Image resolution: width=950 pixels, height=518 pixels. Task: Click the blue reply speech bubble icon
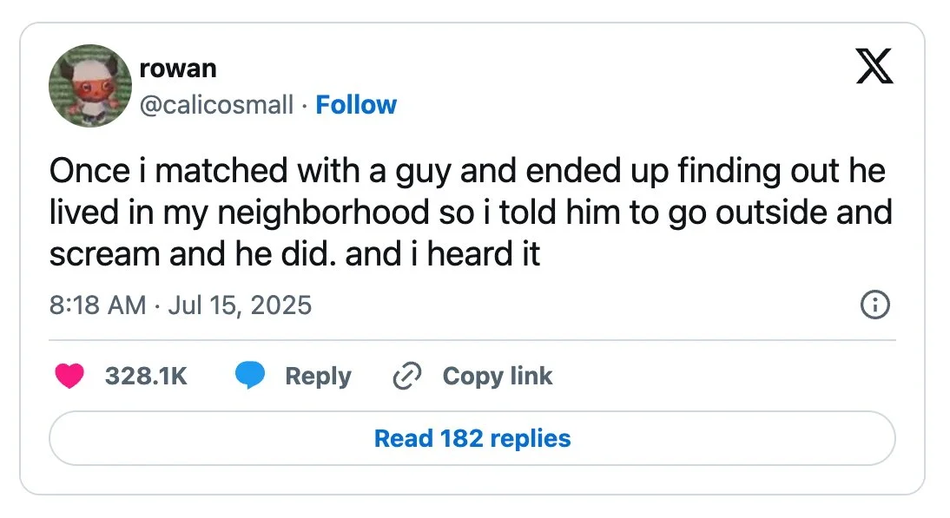pos(250,376)
